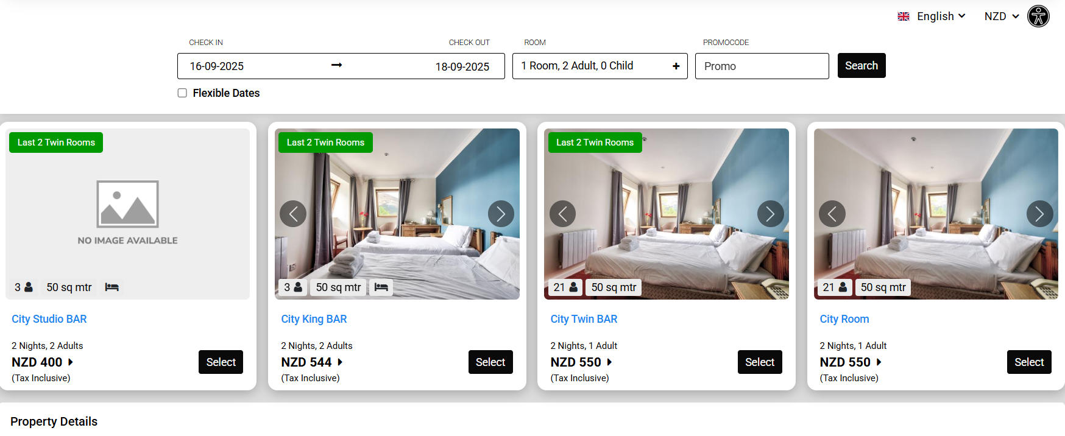
Task: Go to previous photo of City Twin BAR
Action: coord(562,214)
